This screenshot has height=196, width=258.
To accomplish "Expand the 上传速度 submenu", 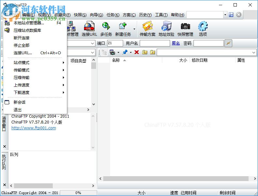I will (x=35, y=85).
